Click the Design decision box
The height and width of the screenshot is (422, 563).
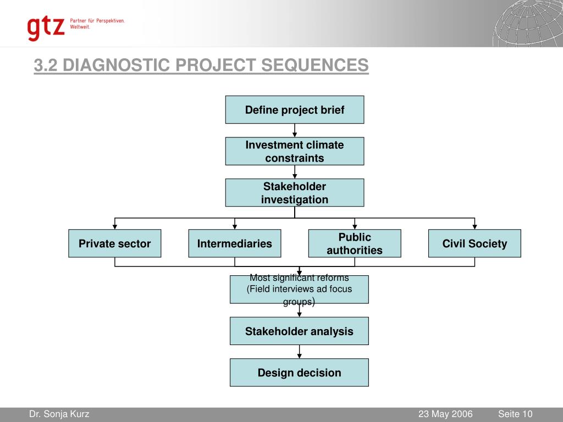tap(299, 373)
